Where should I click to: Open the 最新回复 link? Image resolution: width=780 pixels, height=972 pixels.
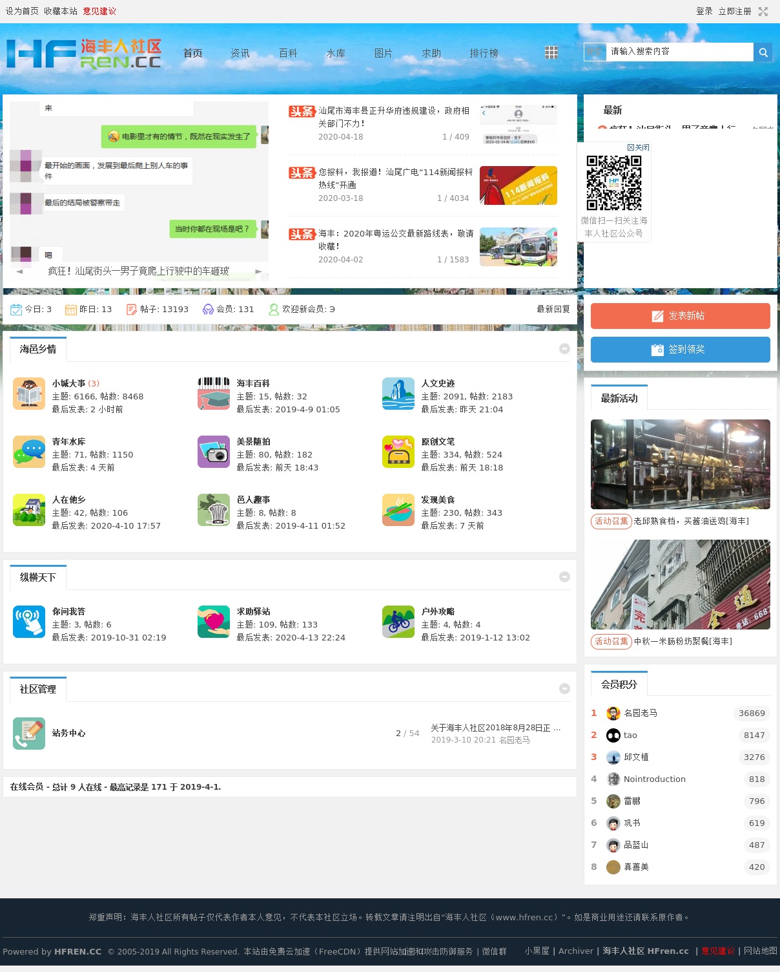(x=553, y=310)
